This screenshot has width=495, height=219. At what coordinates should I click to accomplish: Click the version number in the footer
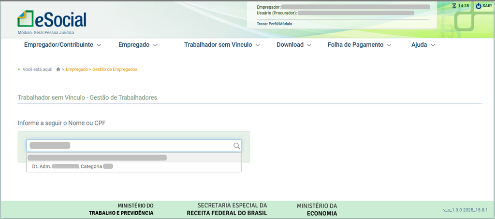point(466,210)
